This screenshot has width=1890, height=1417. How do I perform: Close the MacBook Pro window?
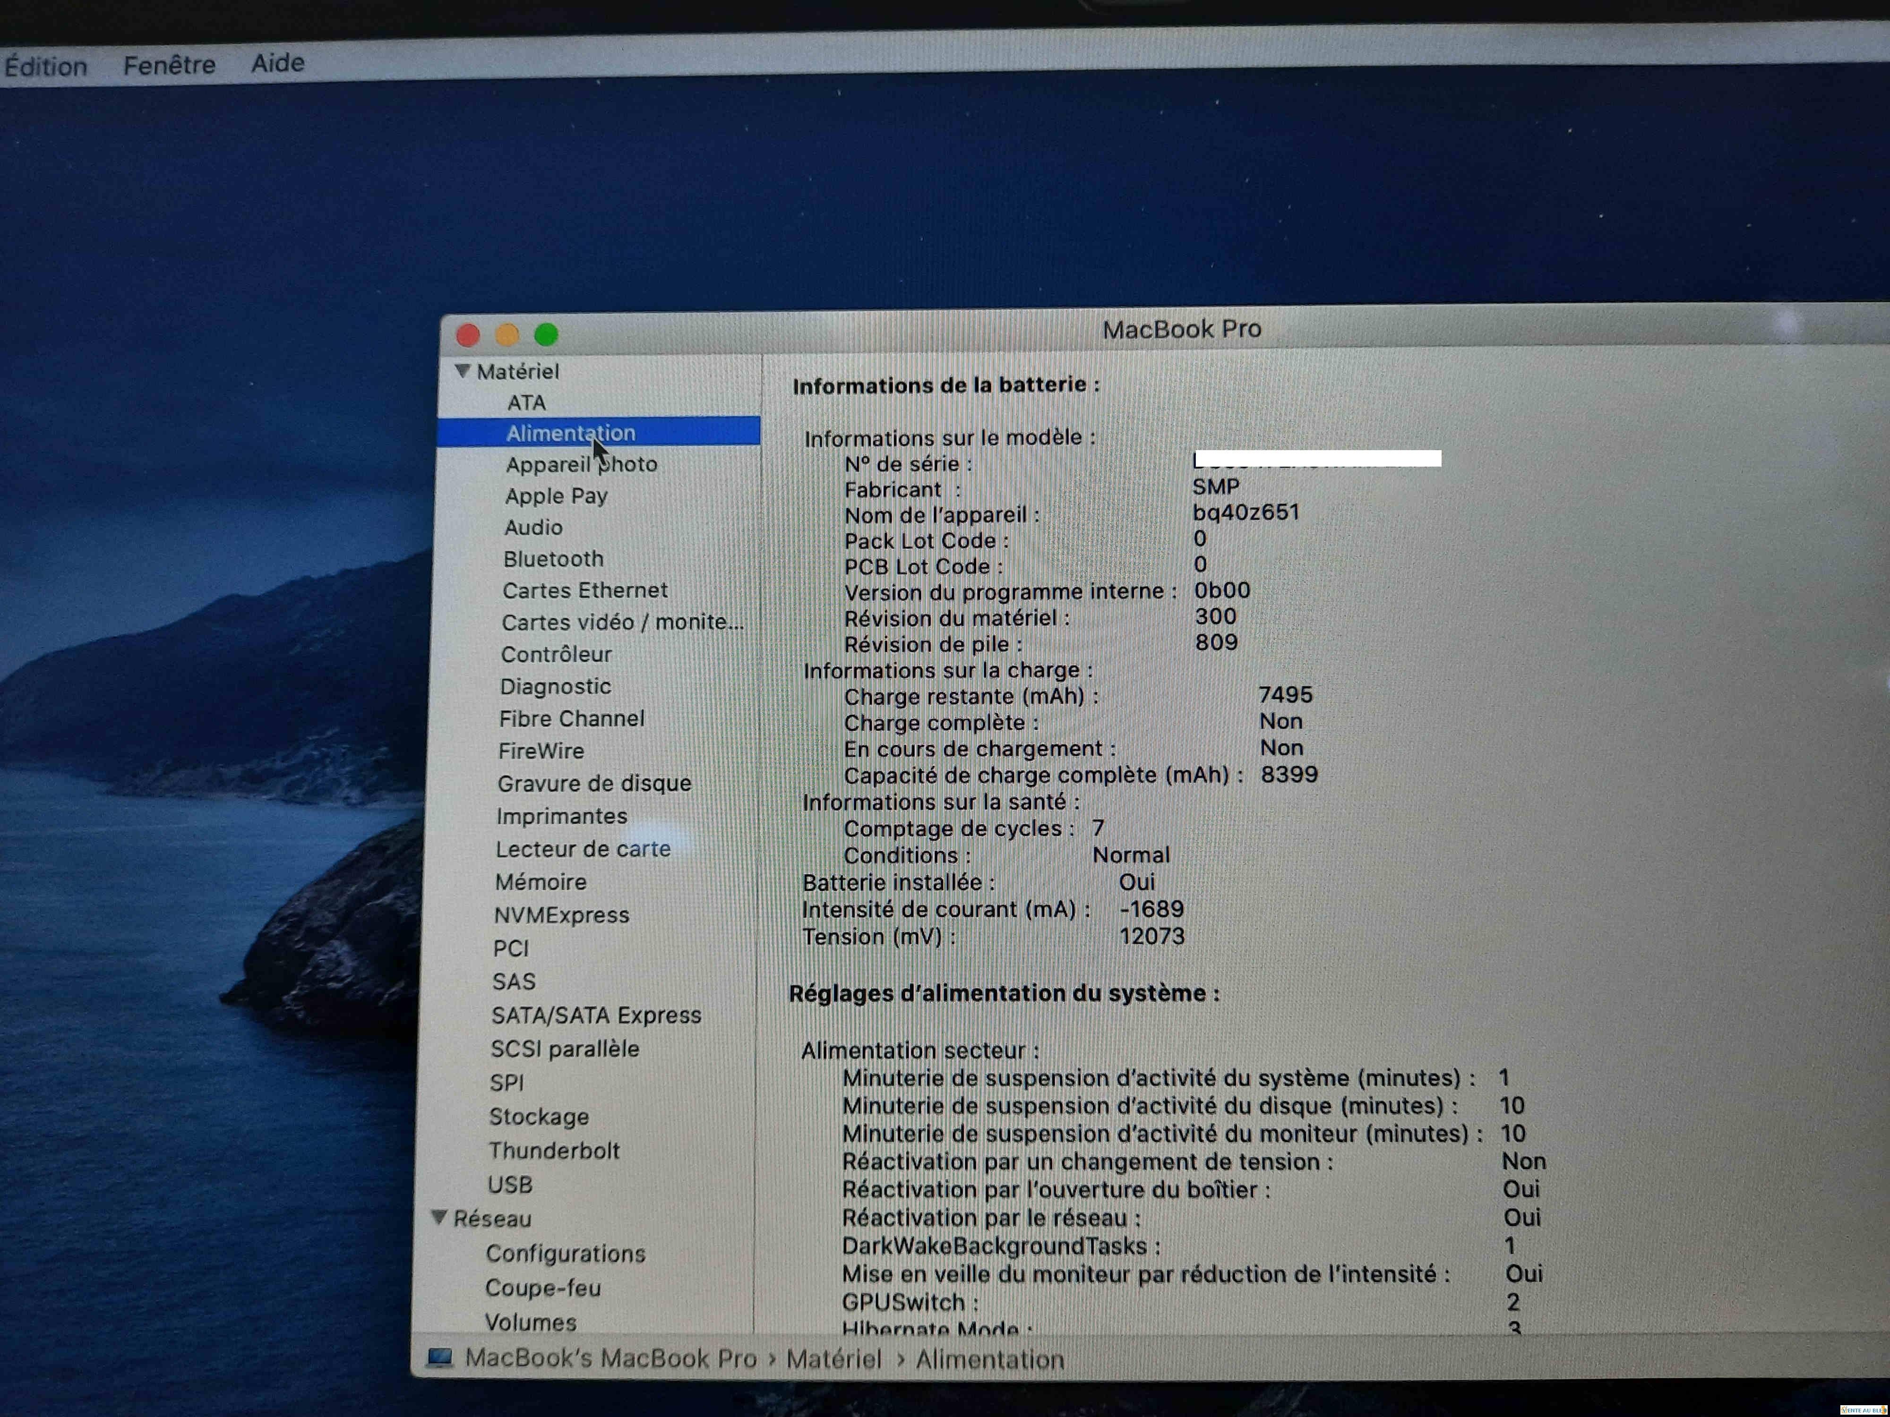tap(468, 336)
